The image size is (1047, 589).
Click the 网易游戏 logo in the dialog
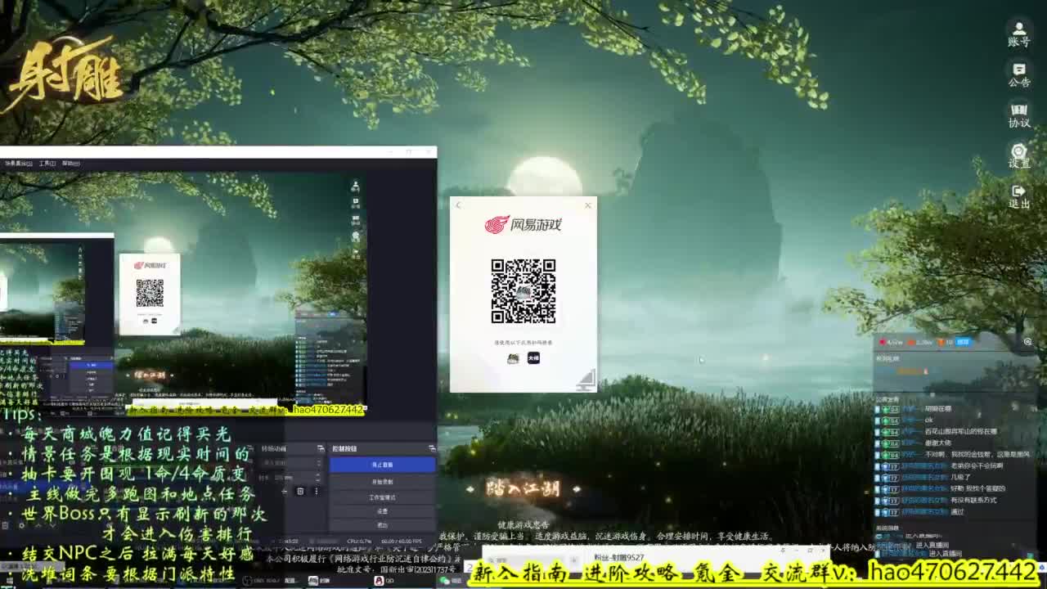coord(523,224)
